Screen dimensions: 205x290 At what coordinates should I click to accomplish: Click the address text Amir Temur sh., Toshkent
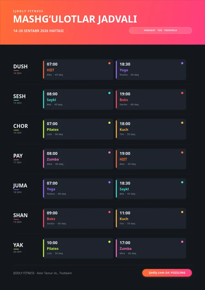54,273
